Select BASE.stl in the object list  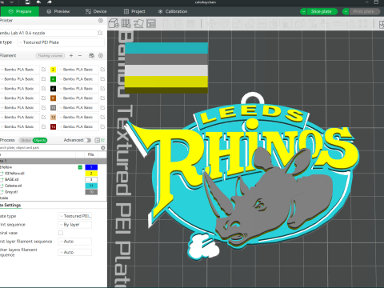[x=11, y=179]
